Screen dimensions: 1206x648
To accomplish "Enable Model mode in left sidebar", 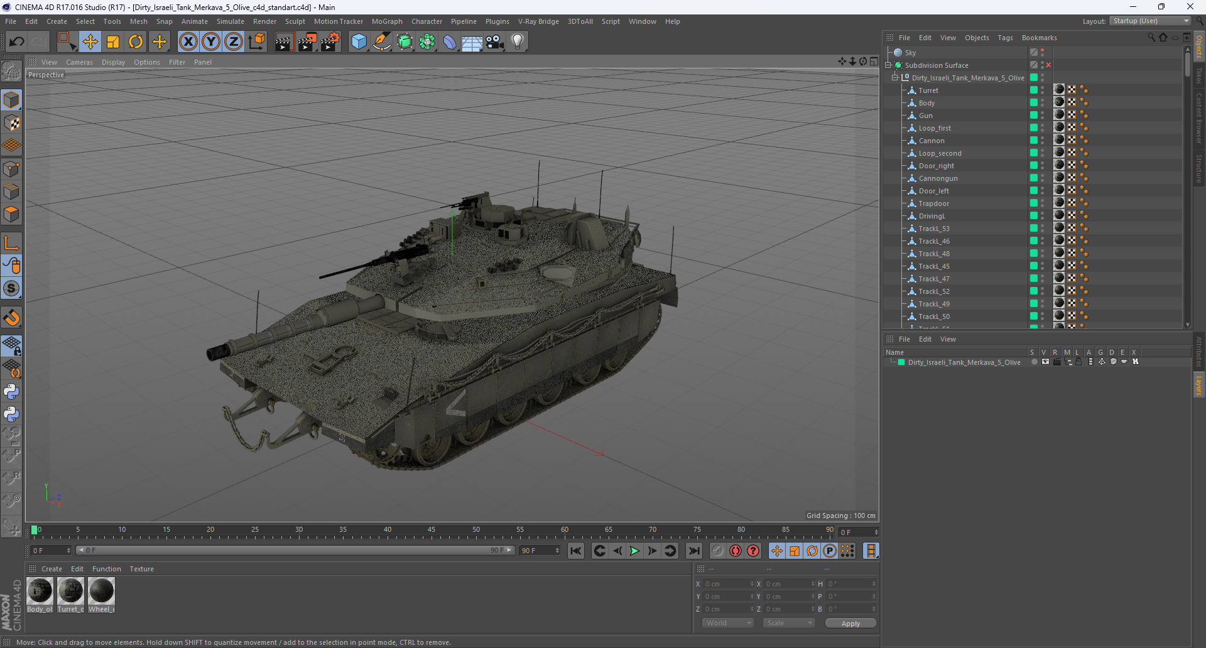I will pyautogui.click(x=11, y=100).
